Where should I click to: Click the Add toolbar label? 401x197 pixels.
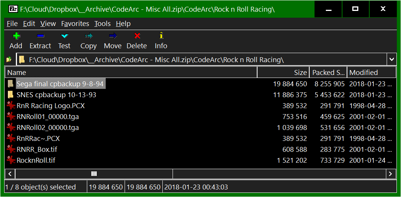tap(16, 46)
